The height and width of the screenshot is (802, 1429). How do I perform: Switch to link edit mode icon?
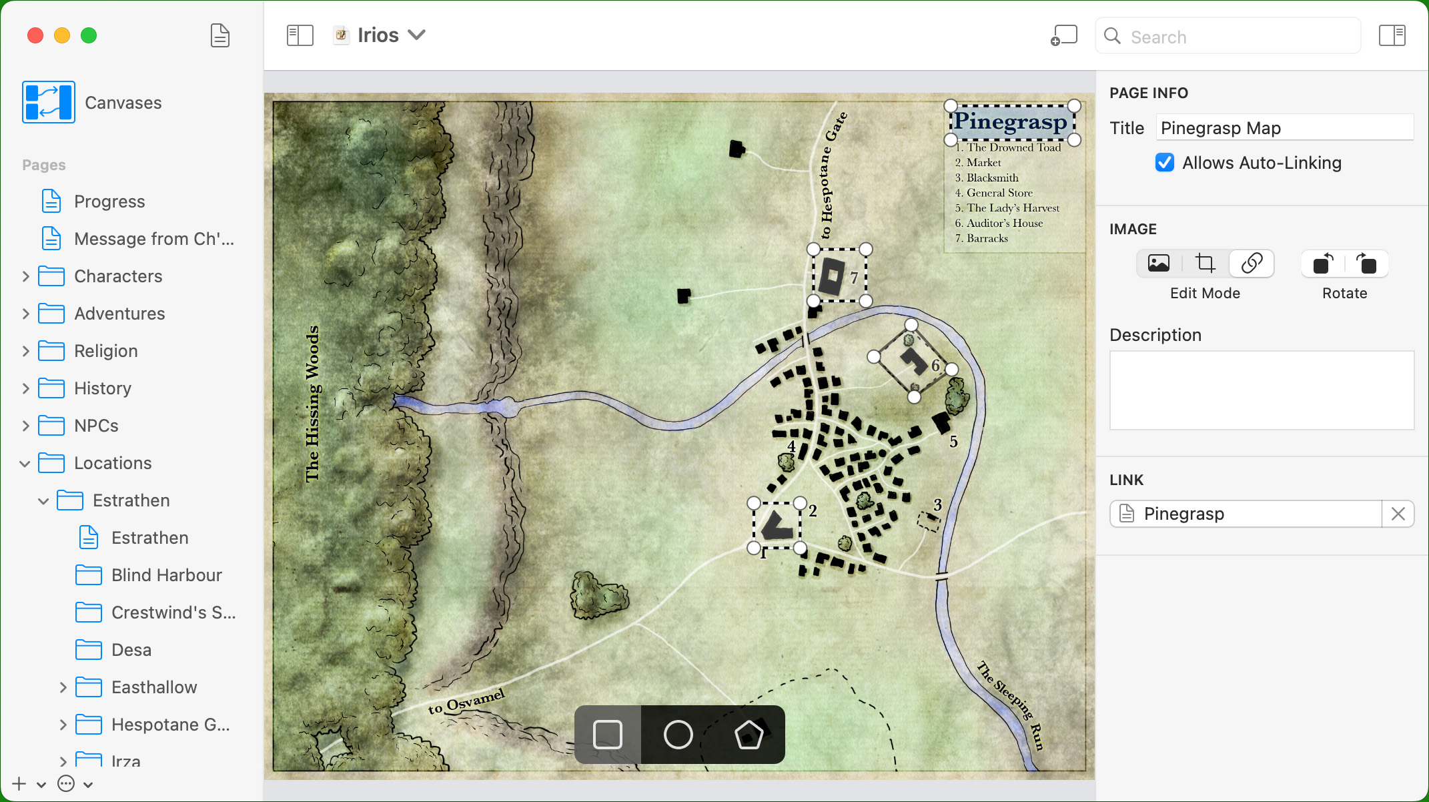[x=1252, y=264]
